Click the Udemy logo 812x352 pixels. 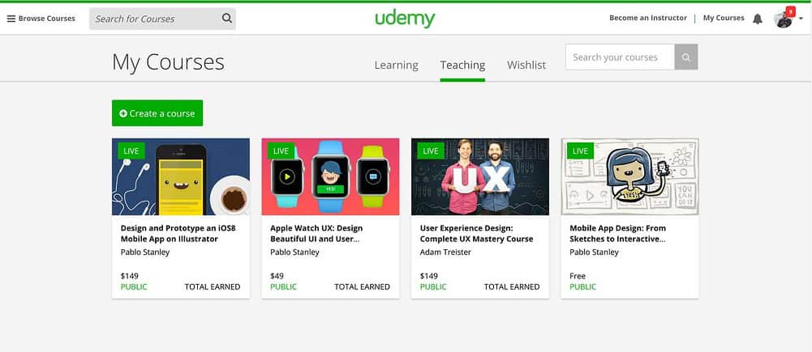[405, 19]
